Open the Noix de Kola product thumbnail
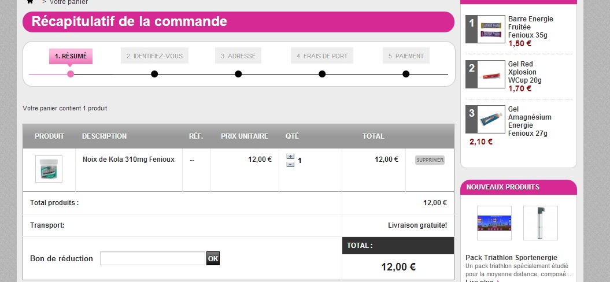The image size is (610, 282). (x=49, y=169)
